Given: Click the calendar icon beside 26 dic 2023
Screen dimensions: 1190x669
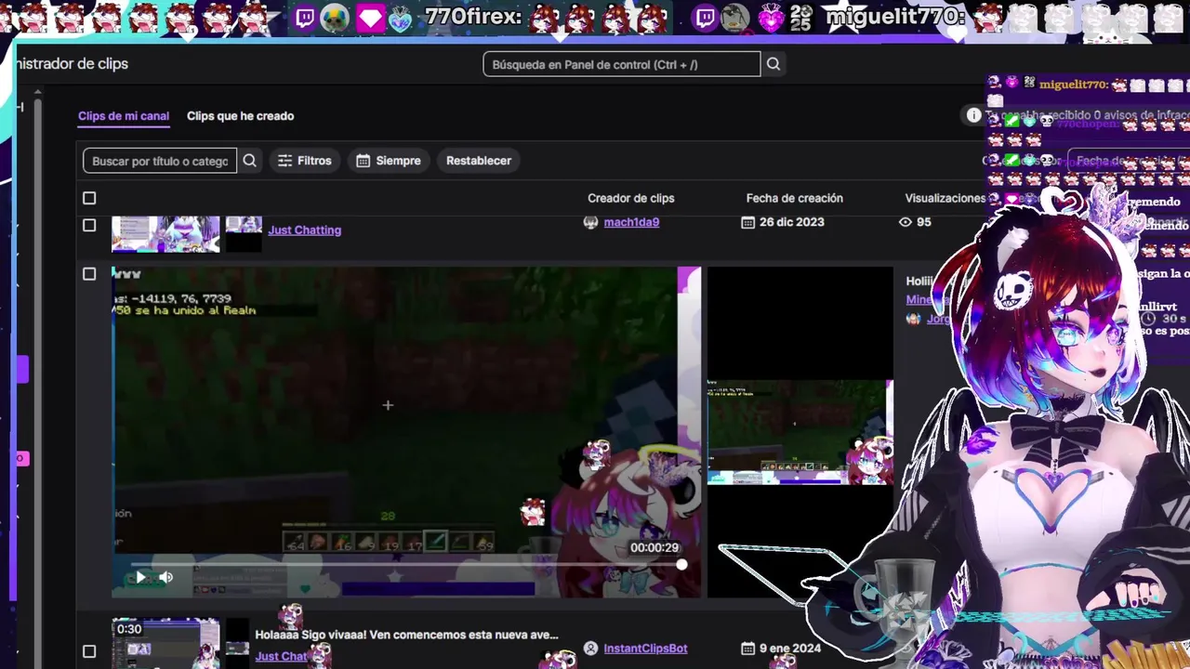Looking at the screenshot, I should tap(747, 222).
